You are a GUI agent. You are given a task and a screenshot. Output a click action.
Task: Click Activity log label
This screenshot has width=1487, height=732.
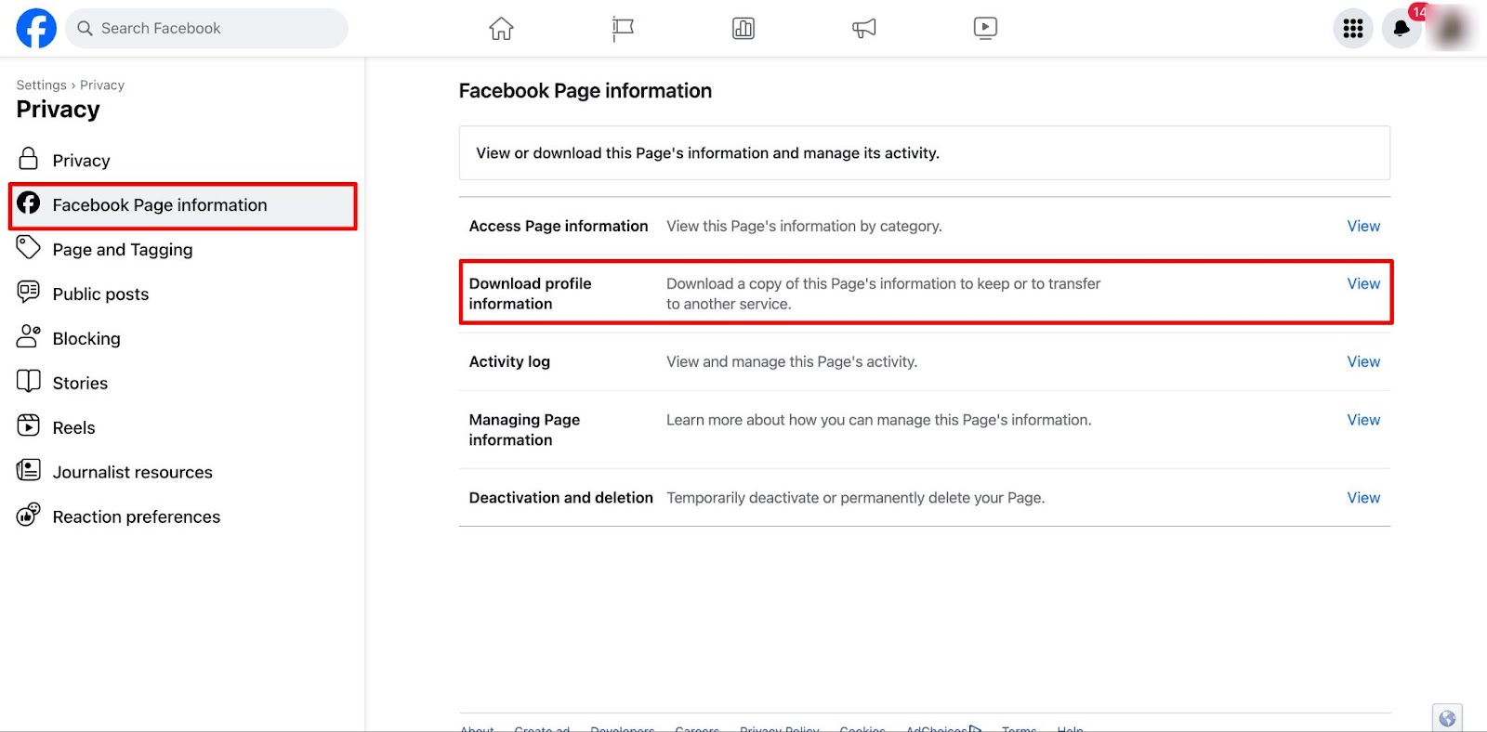[509, 361]
